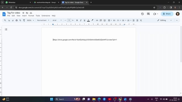The width and height of the screenshot is (182, 102).
Task: Insert a link from the toolbar
Action: click(x=97, y=20)
